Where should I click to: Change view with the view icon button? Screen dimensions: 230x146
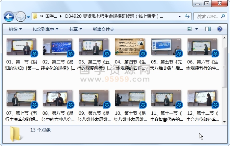(190, 29)
